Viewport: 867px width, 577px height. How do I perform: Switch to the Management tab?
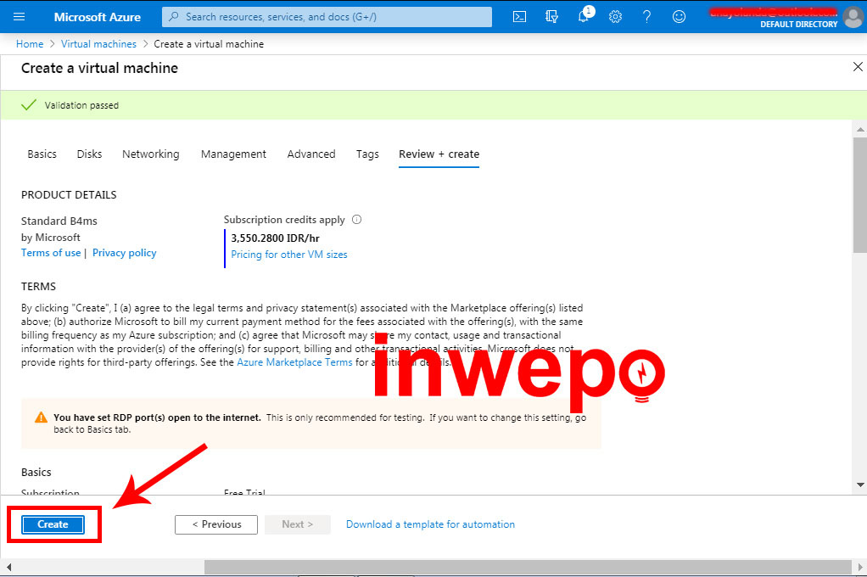coord(233,154)
